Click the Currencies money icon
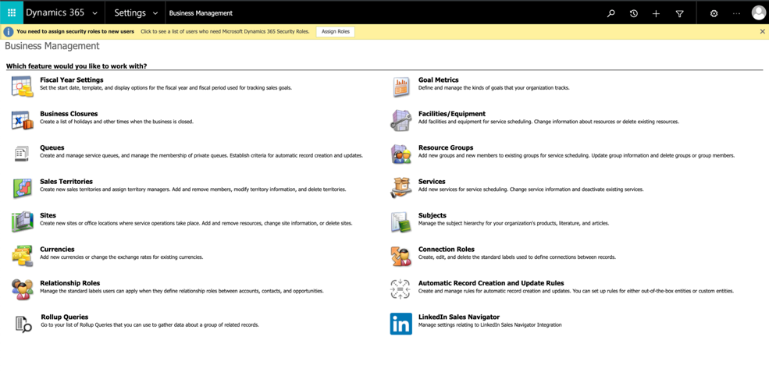 [x=22, y=256]
